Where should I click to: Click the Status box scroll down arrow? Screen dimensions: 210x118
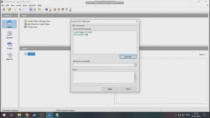pyautogui.click(x=135, y=82)
